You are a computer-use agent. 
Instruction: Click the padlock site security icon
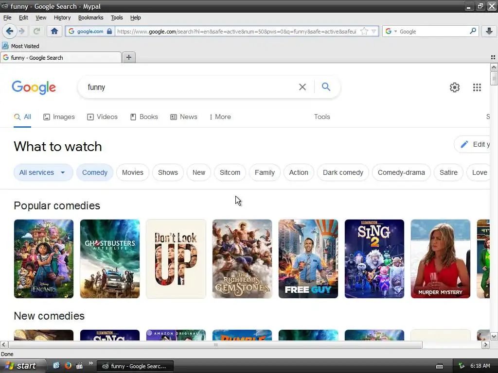pos(109,31)
